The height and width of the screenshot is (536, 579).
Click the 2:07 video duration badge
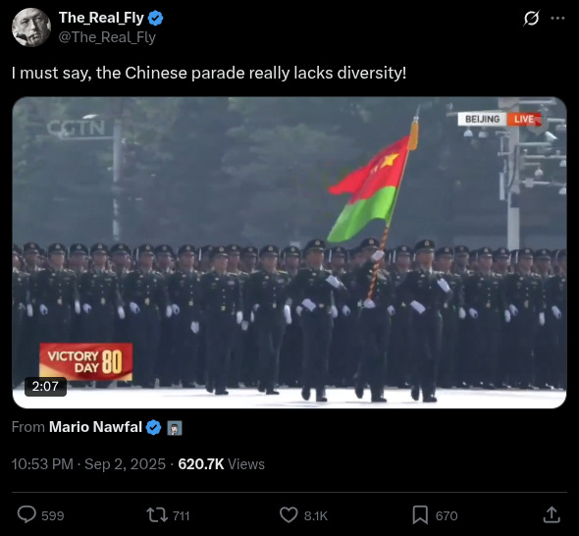click(x=45, y=387)
